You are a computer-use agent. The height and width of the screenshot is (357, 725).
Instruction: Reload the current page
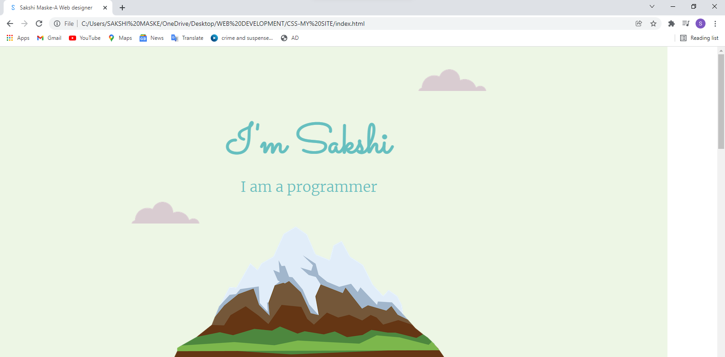pos(39,24)
